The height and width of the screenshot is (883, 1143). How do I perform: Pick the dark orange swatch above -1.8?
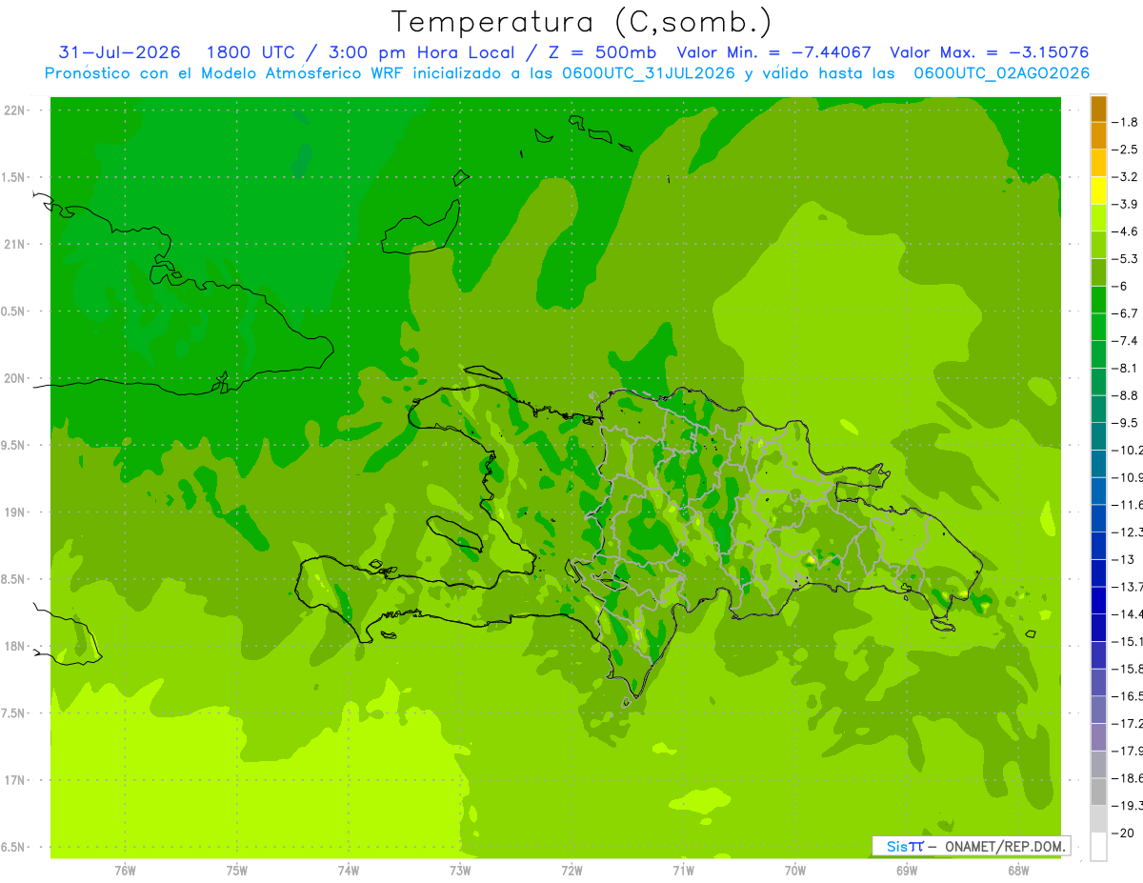1098,109
